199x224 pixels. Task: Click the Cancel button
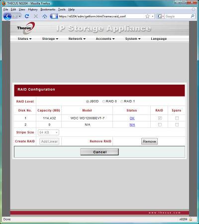pyautogui.click(x=99, y=152)
